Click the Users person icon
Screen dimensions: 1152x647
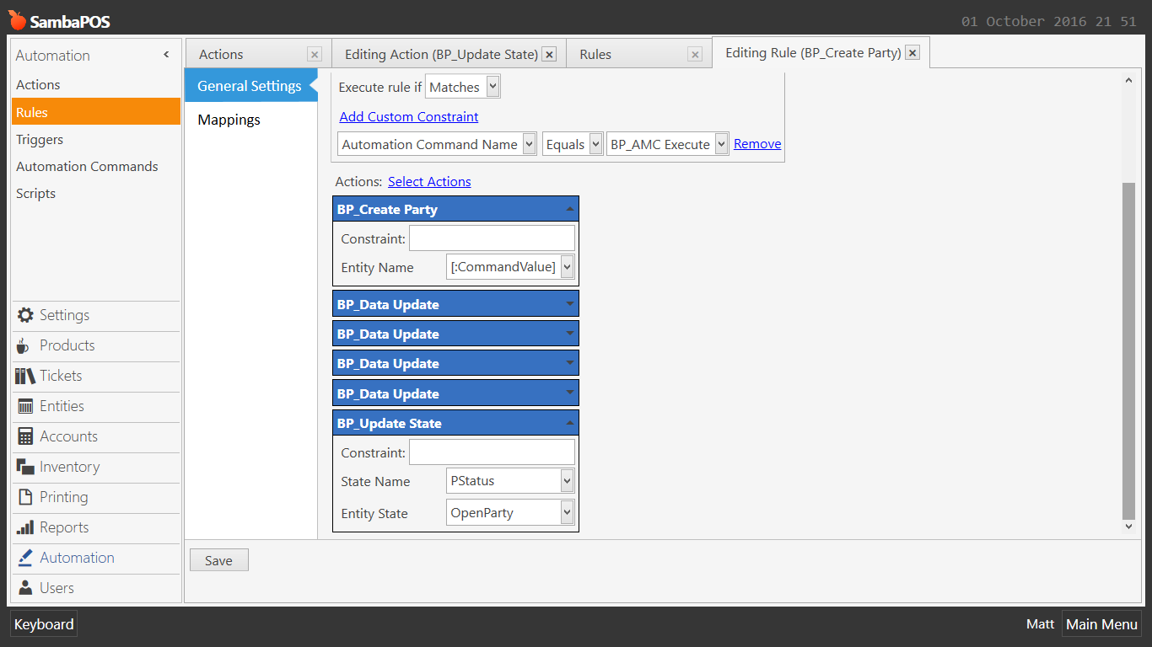point(25,588)
